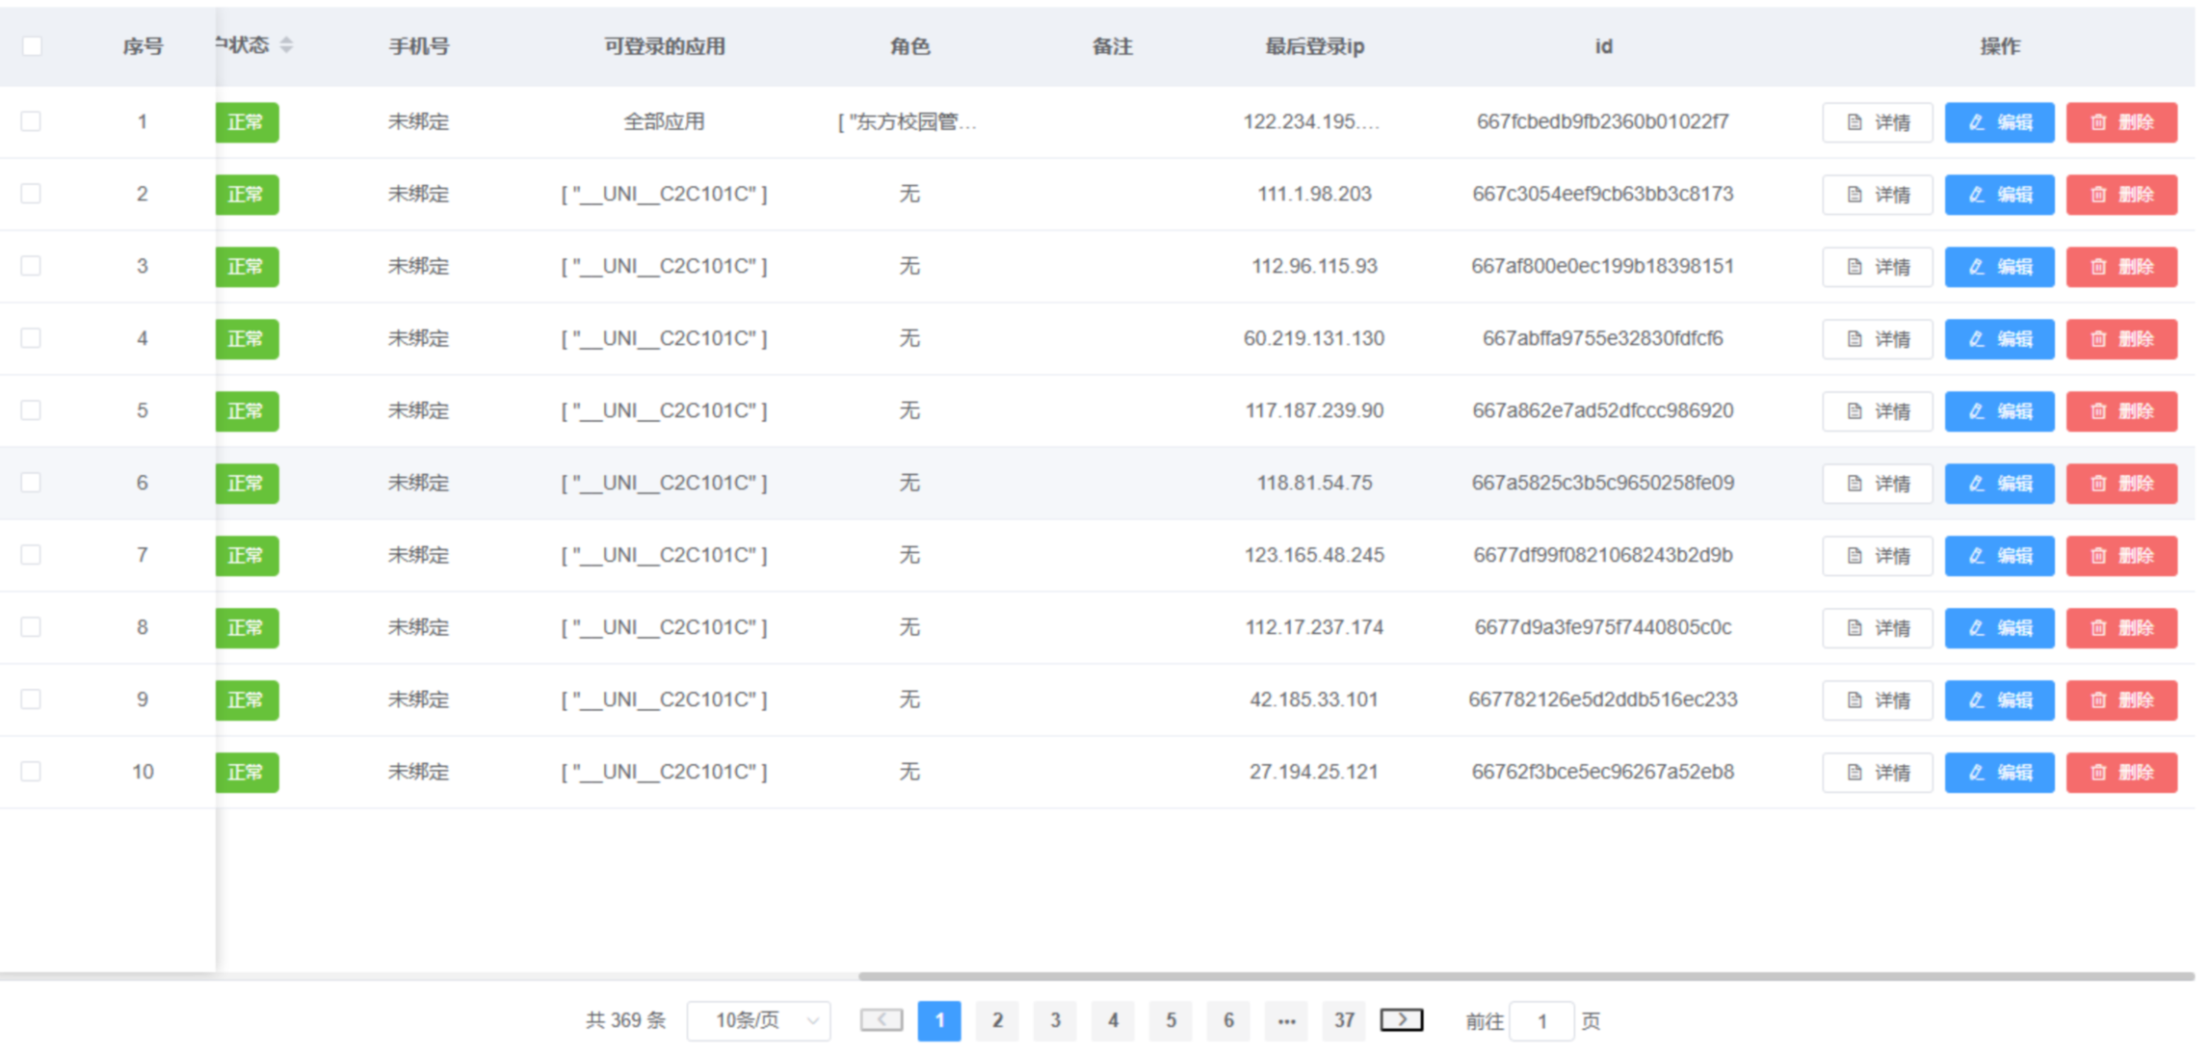Screen dimensions: 2211x1055
Task: Go to next page arrow
Action: [1402, 1019]
